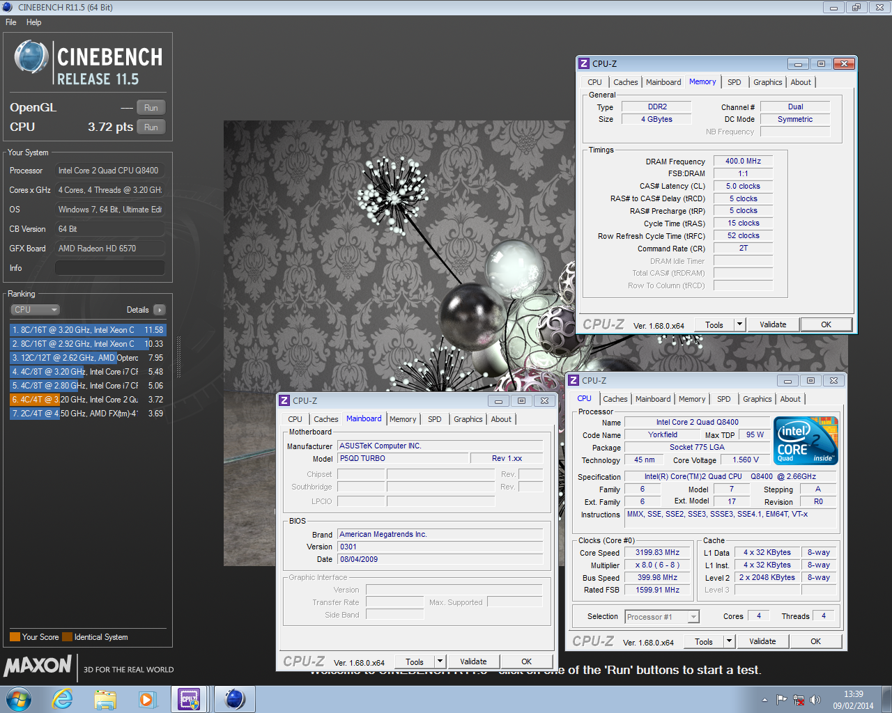Run the OpenGL benchmark
The image size is (892, 713).
pos(151,108)
